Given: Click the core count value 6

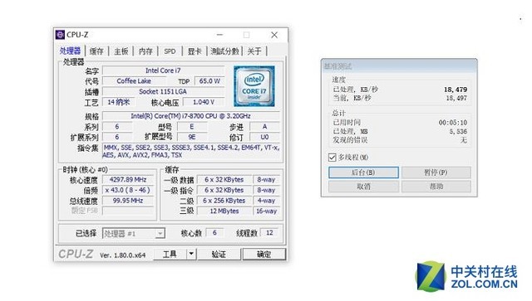Looking at the screenshot, I should tap(214, 233).
